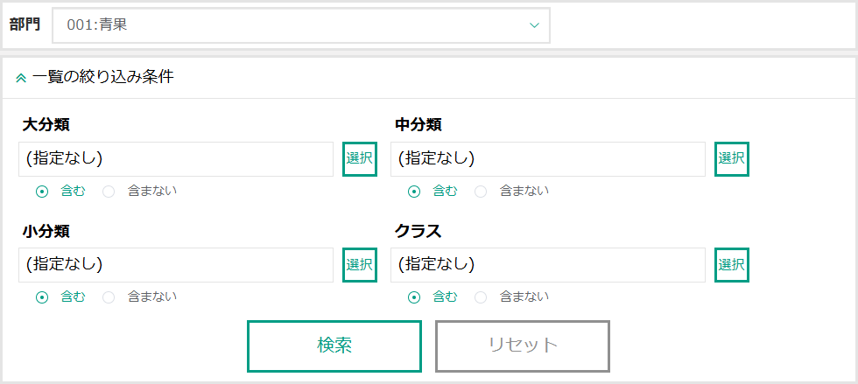Screen dimensions: 858x384
Task: Click 選択 button for 小分類
Action: click(x=360, y=265)
